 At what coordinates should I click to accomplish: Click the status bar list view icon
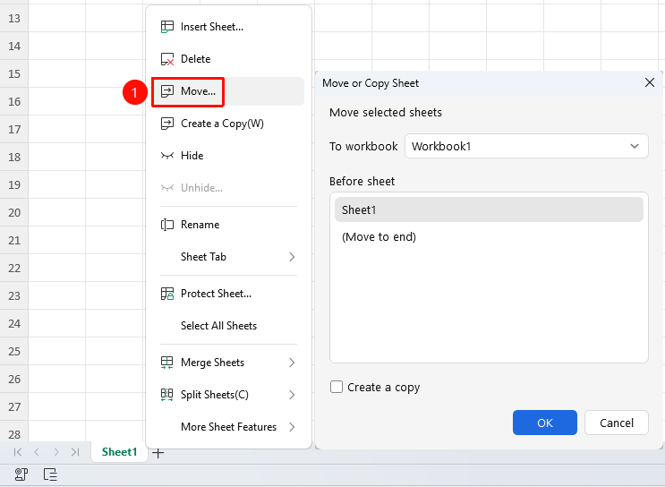(50, 474)
